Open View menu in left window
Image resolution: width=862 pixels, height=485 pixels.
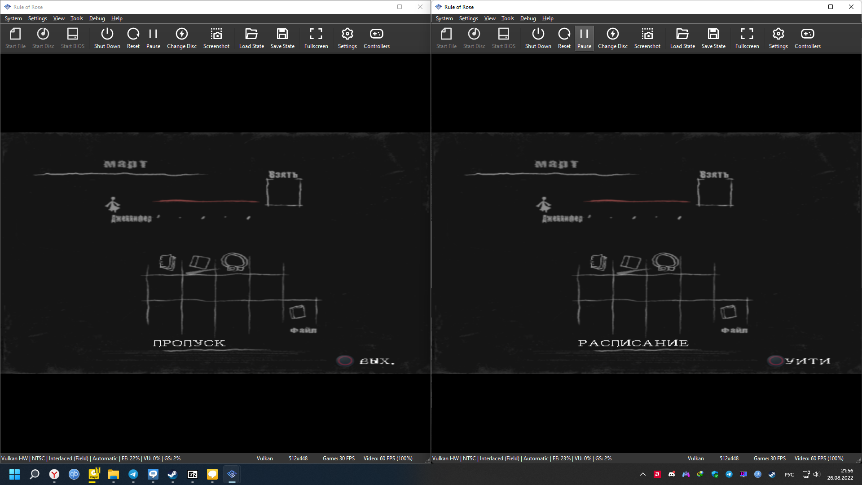pos(59,18)
